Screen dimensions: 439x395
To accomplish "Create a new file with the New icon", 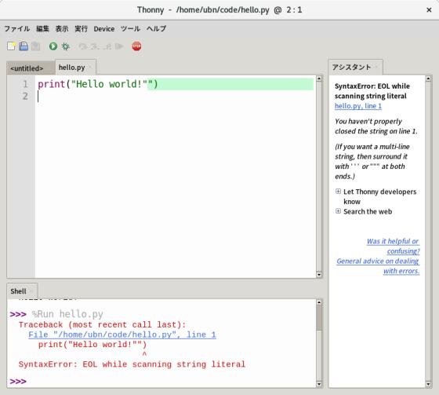I will pyautogui.click(x=11, y=46).
